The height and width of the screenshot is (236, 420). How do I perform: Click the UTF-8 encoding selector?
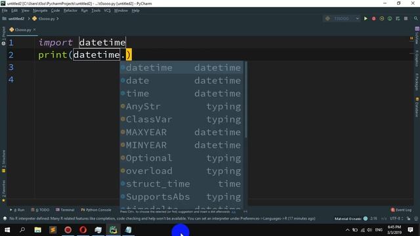coord(396,218)
